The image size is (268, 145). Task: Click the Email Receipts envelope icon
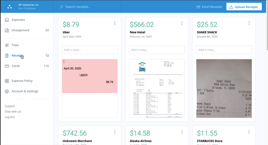[x=198, y=7]
